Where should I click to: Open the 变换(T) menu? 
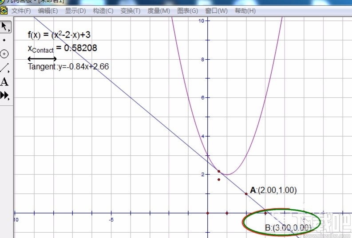click(131, 11)
